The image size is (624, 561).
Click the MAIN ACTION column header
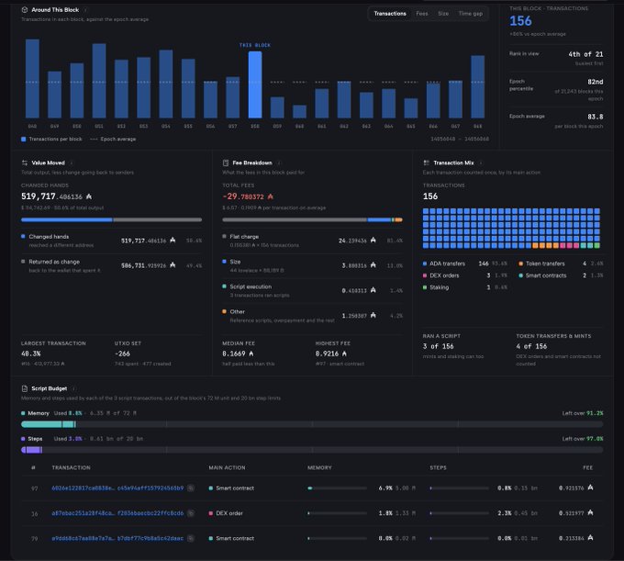tap(227, 468)
